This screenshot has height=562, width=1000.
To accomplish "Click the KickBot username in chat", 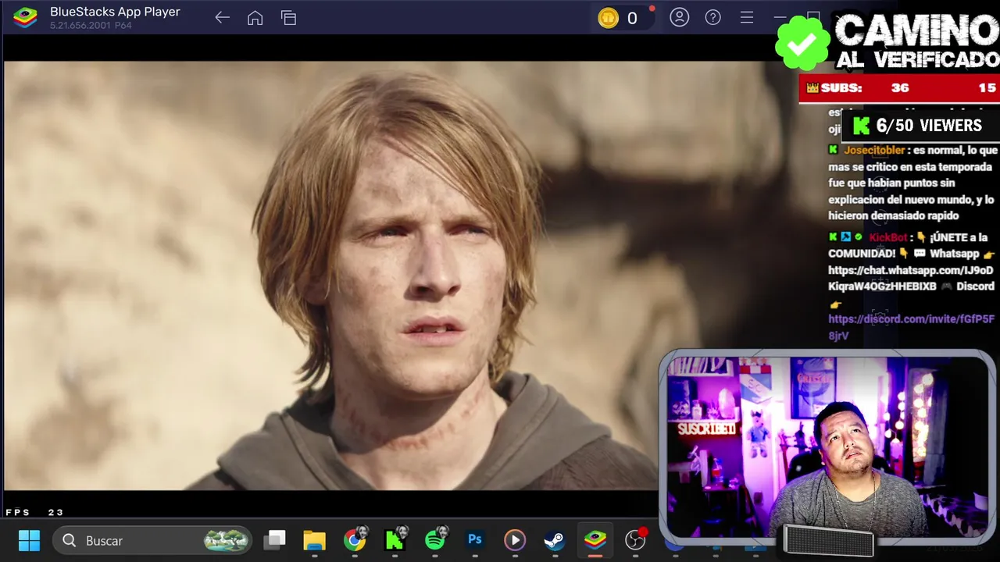I will (888, 237).
